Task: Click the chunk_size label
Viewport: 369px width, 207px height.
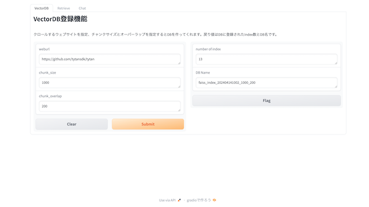Action: (47, 72)
